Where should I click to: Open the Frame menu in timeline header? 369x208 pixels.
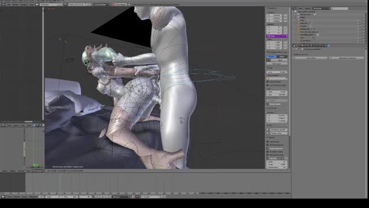click(x=24, y=196)
